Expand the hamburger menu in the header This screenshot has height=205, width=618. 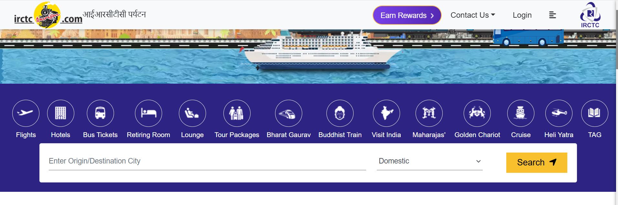click(552, 15)
